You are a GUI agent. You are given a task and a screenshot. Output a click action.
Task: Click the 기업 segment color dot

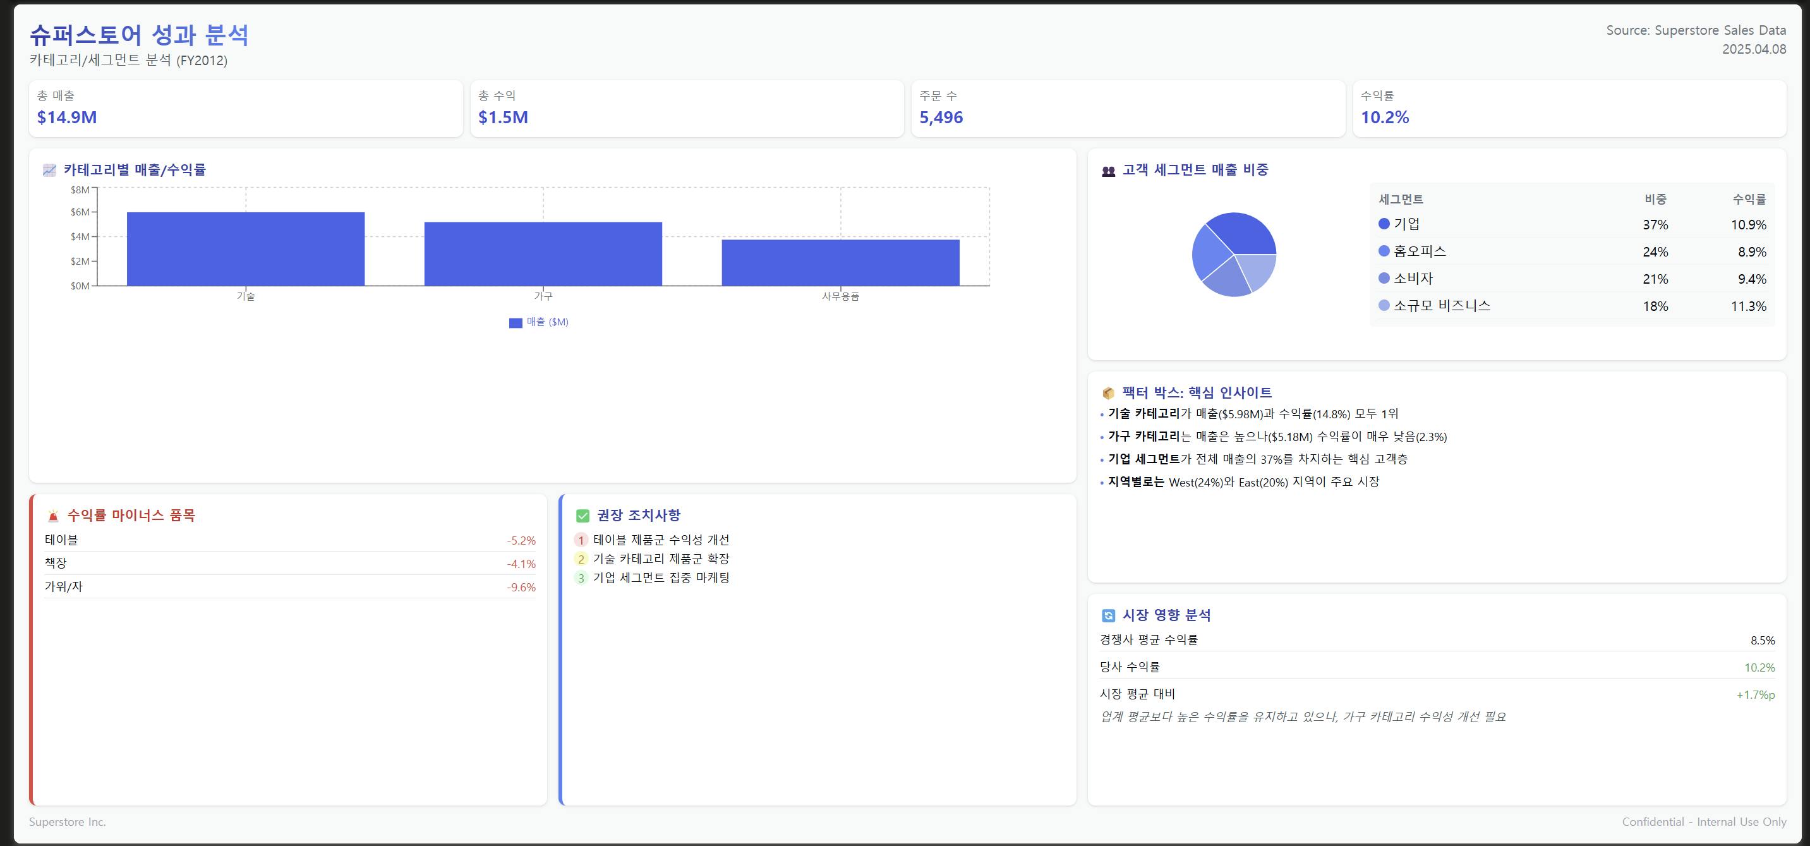click(x=1384, y=224)
